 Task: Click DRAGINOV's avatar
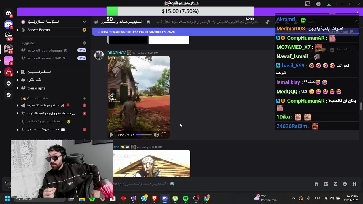(99, 55)
